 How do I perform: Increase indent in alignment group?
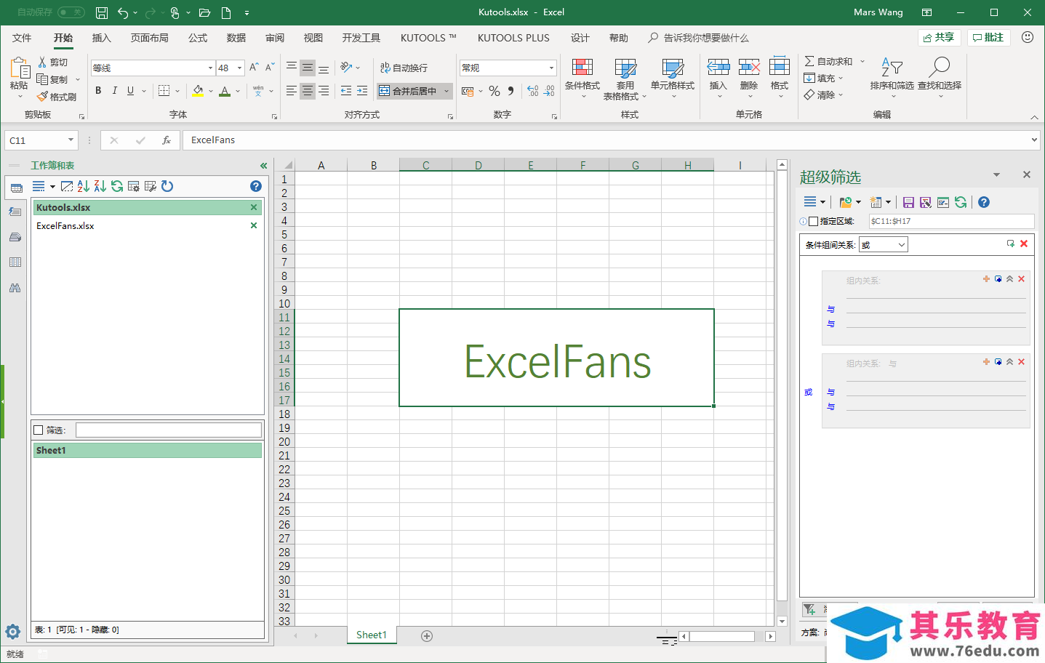[x=362, y=91]
